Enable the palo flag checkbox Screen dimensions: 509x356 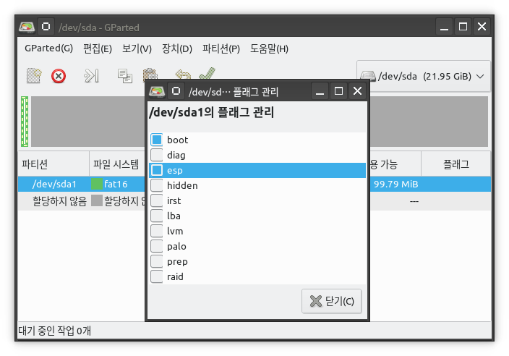(x=157, y=246)
